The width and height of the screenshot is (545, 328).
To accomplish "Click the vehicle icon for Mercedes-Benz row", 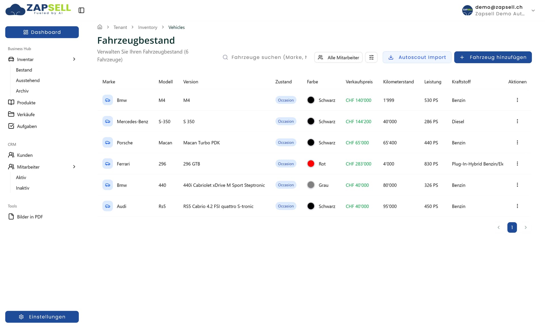I will (x=108, y=121).
